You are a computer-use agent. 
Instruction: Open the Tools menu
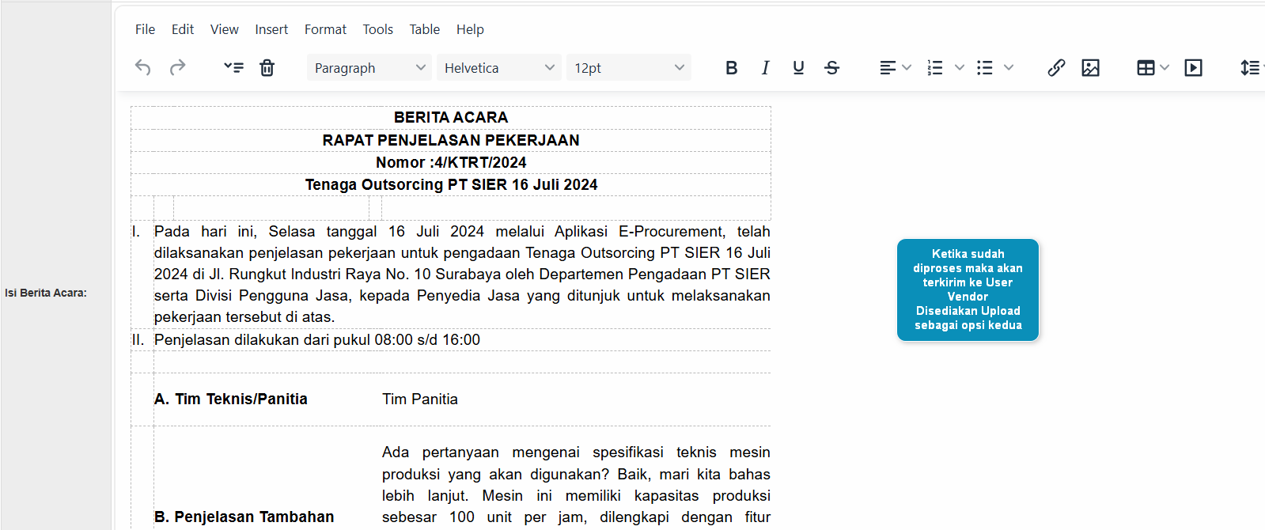coord(378,29)
